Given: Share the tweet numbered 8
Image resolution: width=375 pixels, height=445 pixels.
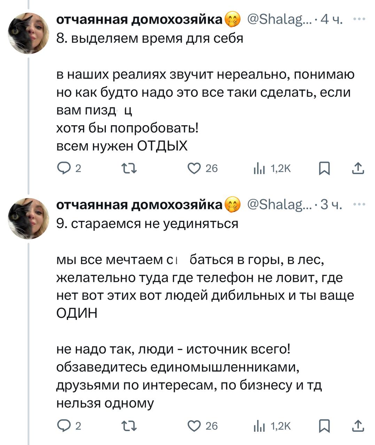Looking at the screenshot, I should [x=358, y=169].
